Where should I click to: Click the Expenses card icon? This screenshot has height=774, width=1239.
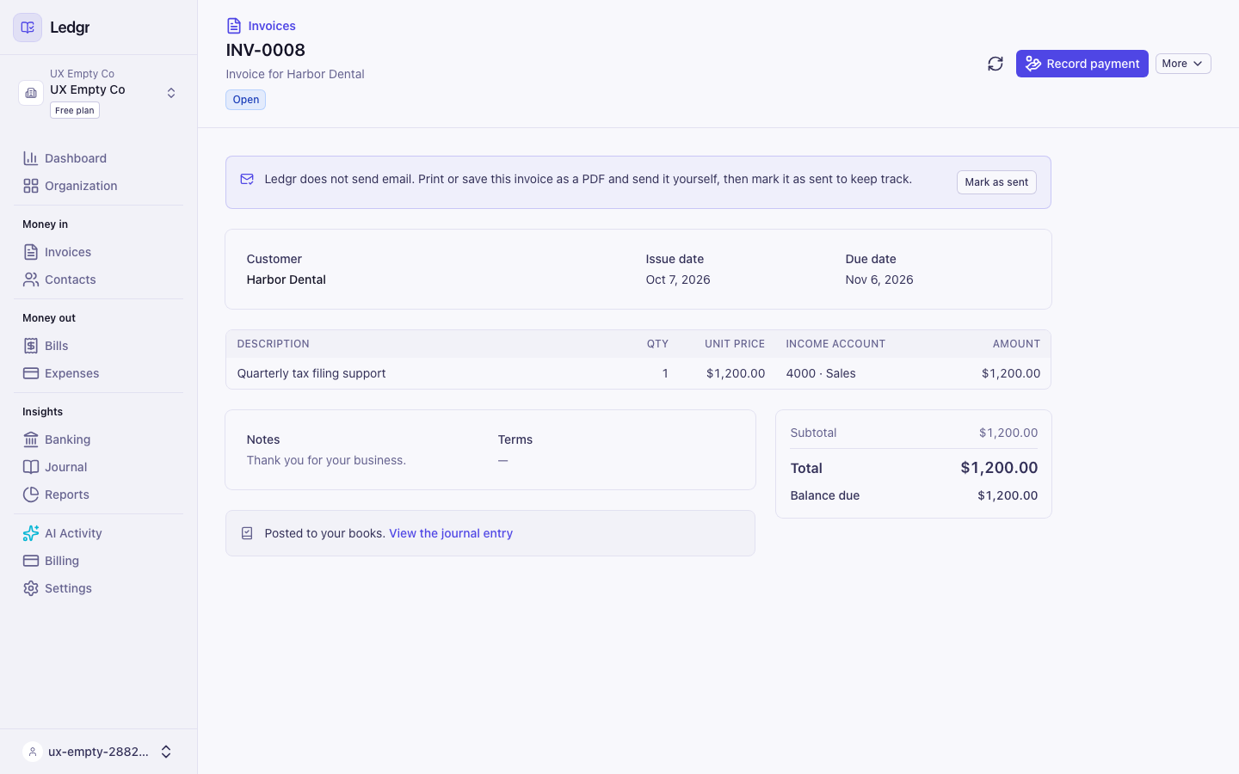click(x=31, y=373)
